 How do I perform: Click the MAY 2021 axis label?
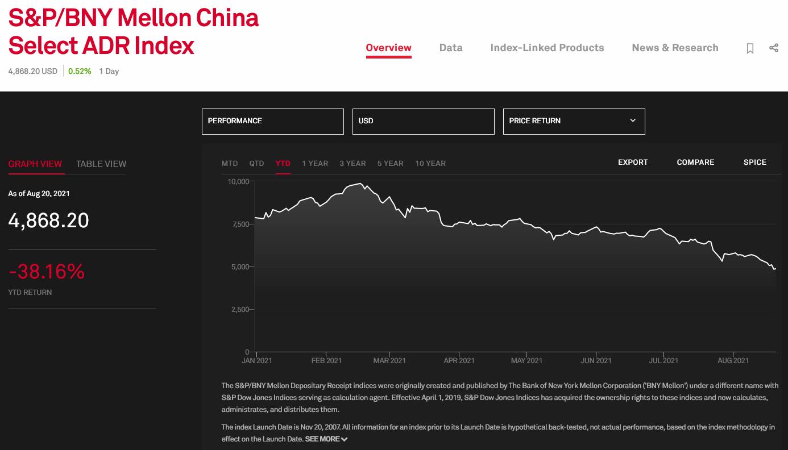point(526,360)
